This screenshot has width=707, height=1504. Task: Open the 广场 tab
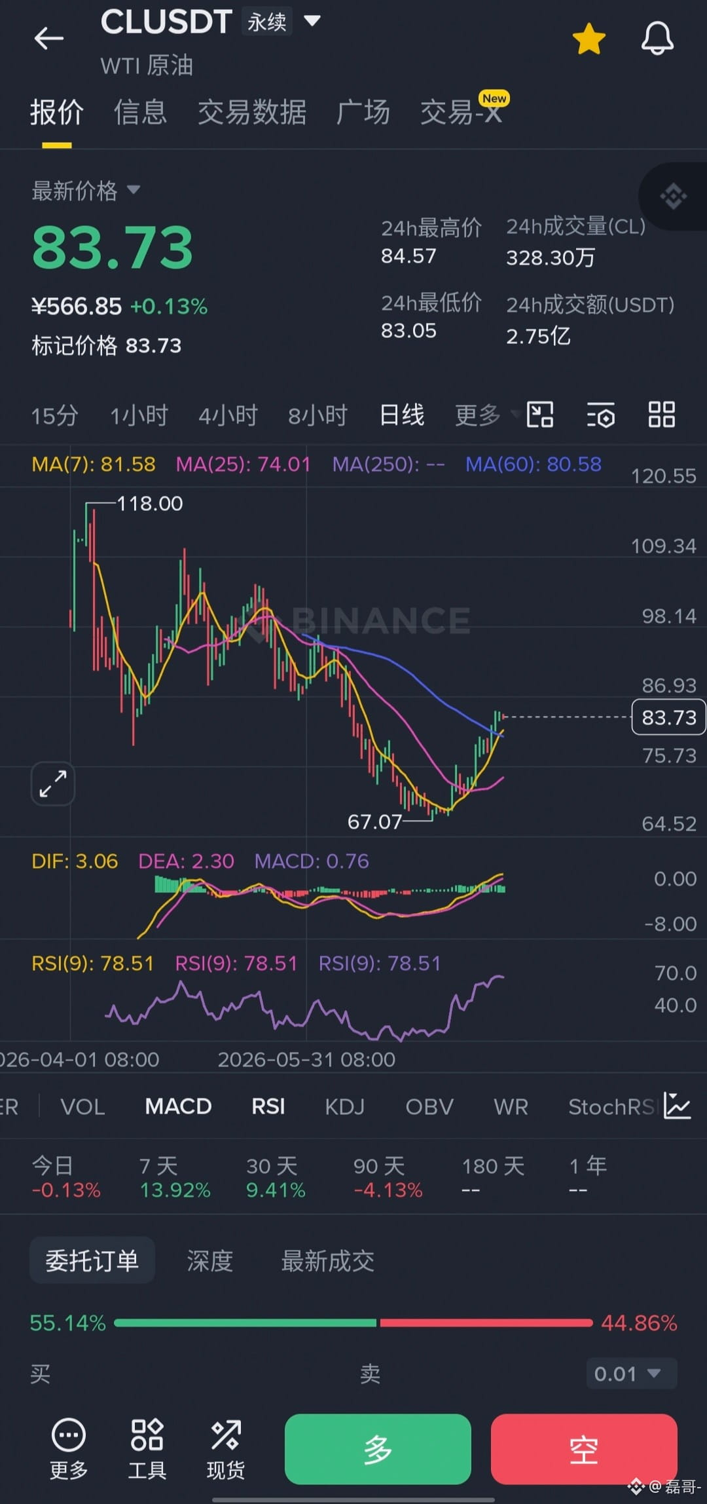363,112
